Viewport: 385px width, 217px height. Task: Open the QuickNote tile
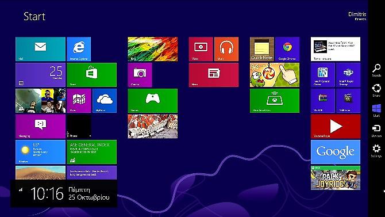pyautogui.click(x=262, y=49)
